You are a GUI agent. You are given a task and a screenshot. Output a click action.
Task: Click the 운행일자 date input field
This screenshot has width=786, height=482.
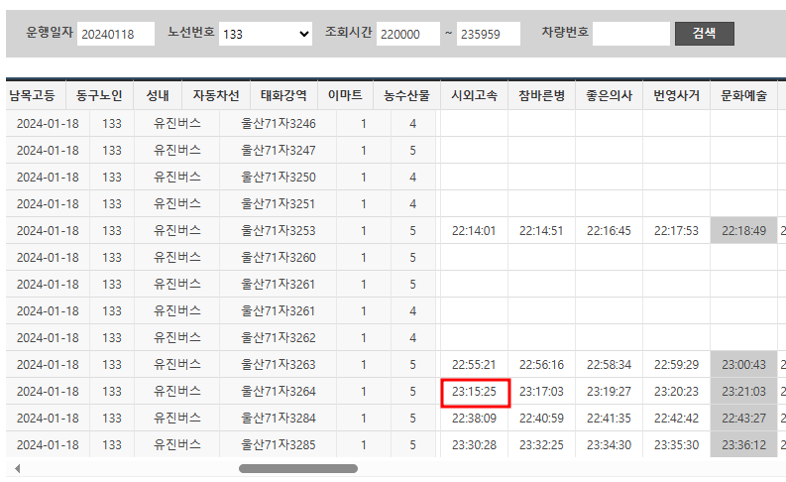[x=116, y=34]
